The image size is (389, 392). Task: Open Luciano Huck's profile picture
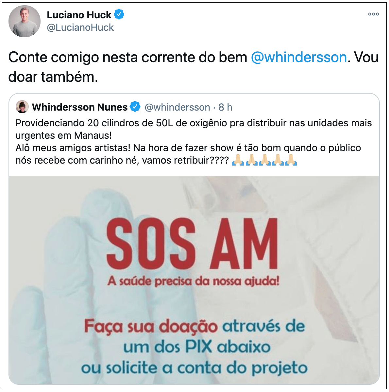(x=25, y=21)
